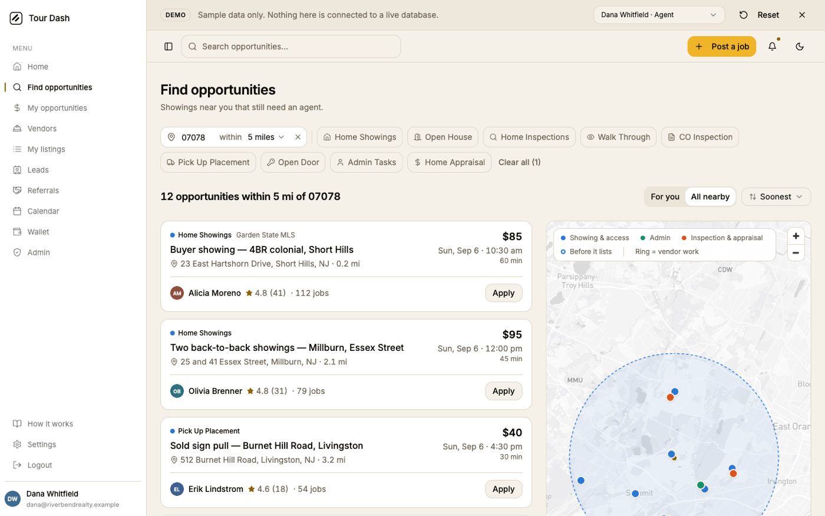Toggle the Home Showings filter chip
The height and width of the screenshot is (516, 825).
point(359,137)
